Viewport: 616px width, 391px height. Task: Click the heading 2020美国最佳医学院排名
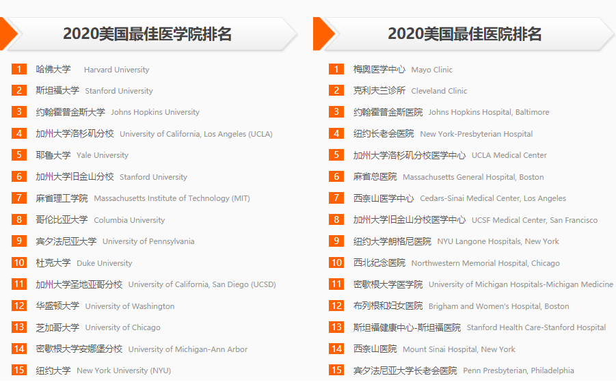(x=147, y=33)
